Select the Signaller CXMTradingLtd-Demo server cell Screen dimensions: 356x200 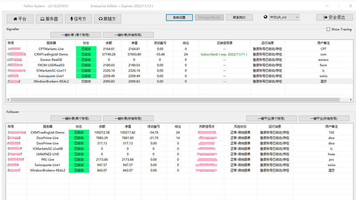(x=51, y=54)
